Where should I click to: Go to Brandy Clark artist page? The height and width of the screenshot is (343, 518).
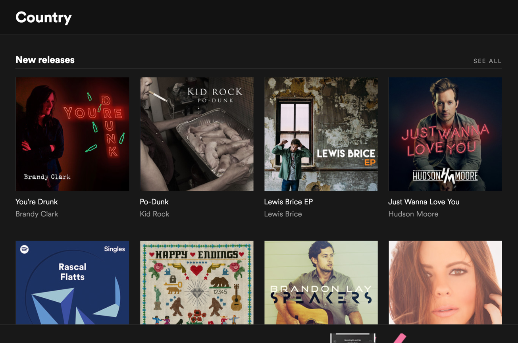(37, 214)
